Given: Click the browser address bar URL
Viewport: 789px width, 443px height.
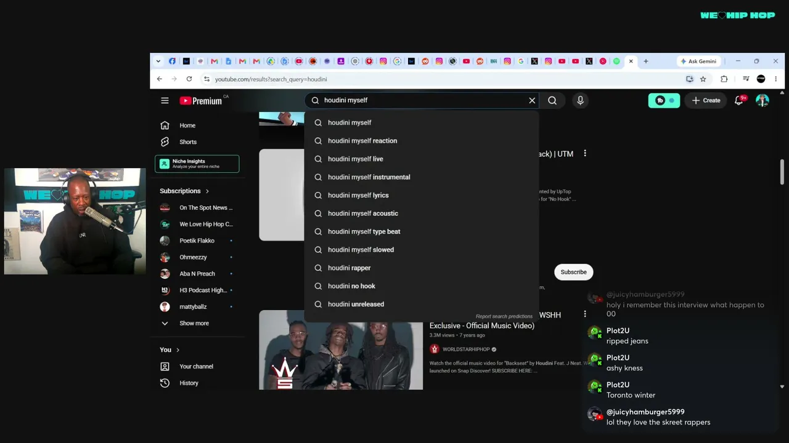Looking at the screenshot, I should [271, 79].
